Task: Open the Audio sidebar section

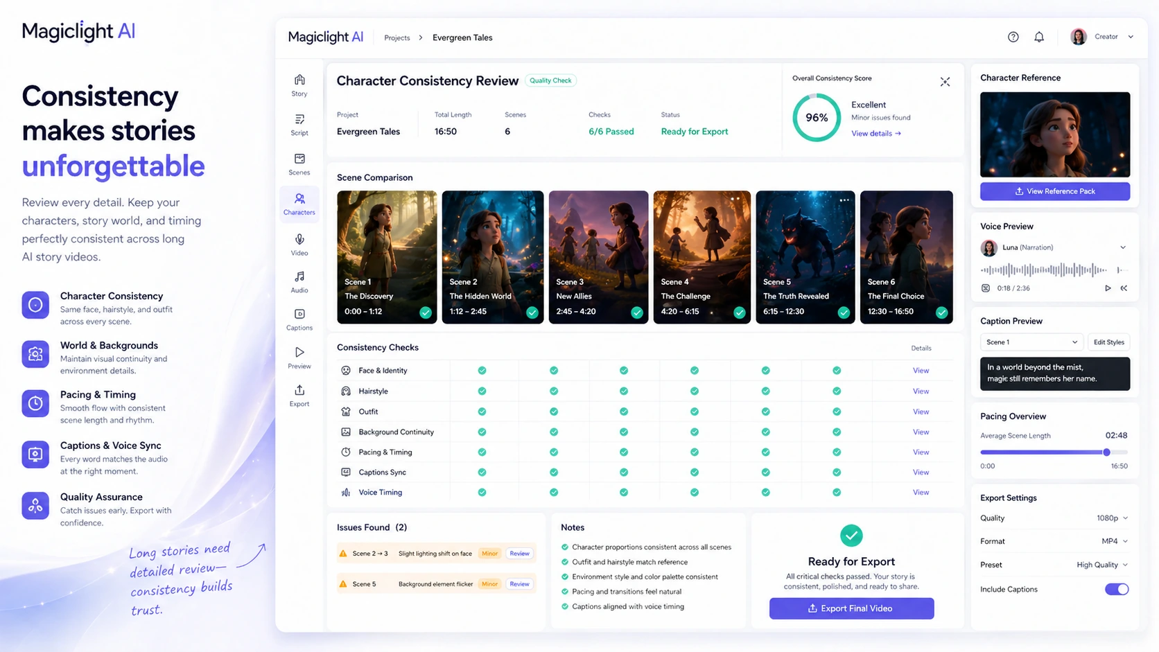Action: [299, 282]
